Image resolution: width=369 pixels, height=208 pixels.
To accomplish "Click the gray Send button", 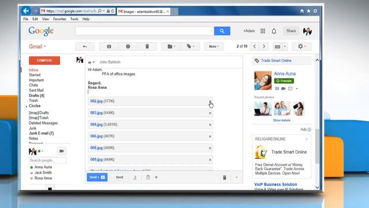I will coord(119,177).
